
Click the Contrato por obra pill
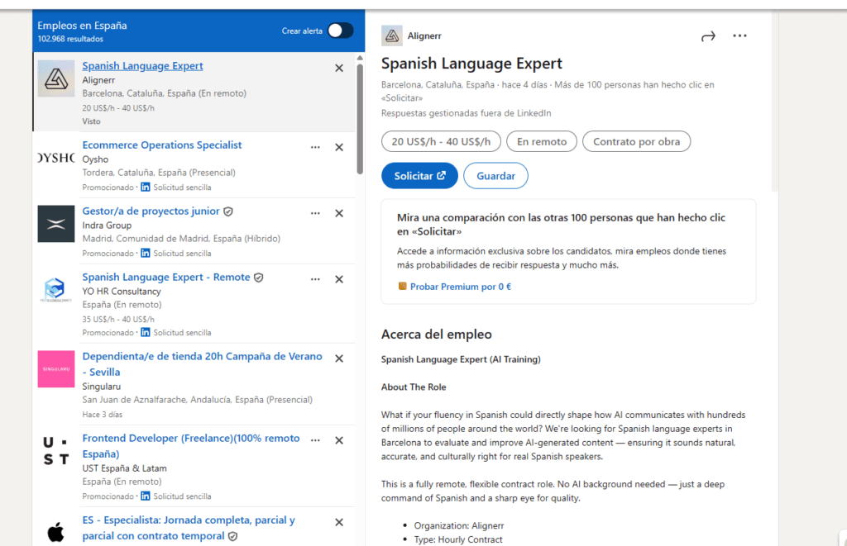coord(636,141)
